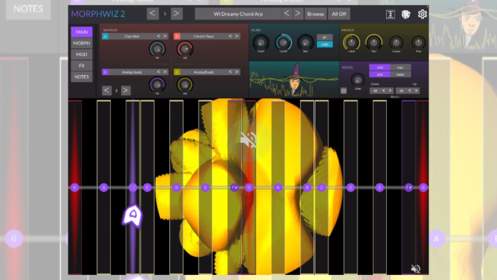This screenshot has height=280, width=497.
Task: Select the red source B badge
Action: (x=177, y=36)
